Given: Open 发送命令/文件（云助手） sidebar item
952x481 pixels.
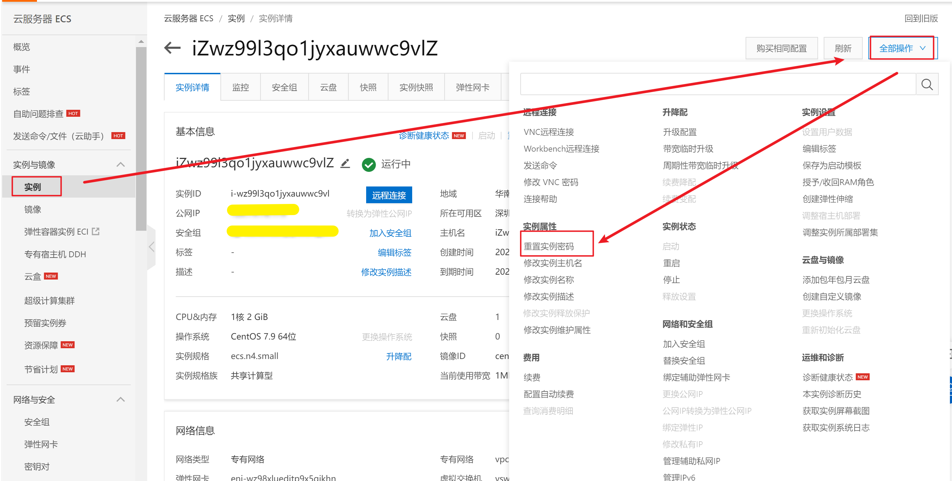Looking at the screenshot, I should [x=59, y=136].
